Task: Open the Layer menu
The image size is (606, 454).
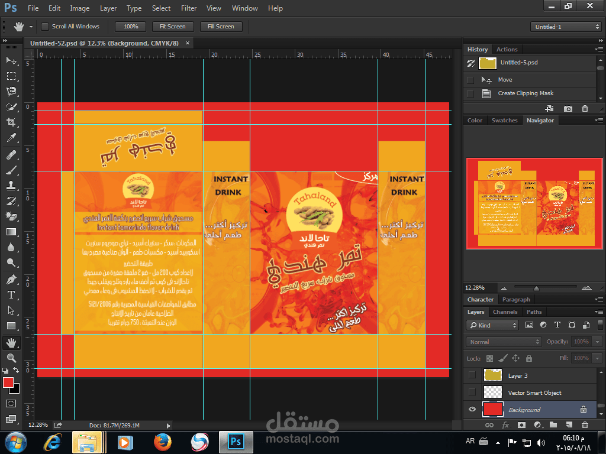Action: click(108, 8)
